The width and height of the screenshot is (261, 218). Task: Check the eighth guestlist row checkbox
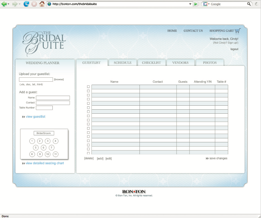point(88,116)
